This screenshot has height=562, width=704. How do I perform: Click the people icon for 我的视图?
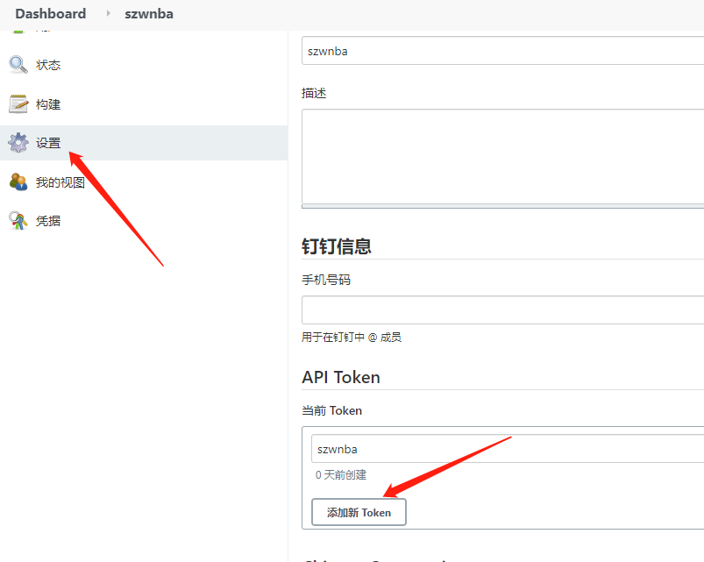18,182
